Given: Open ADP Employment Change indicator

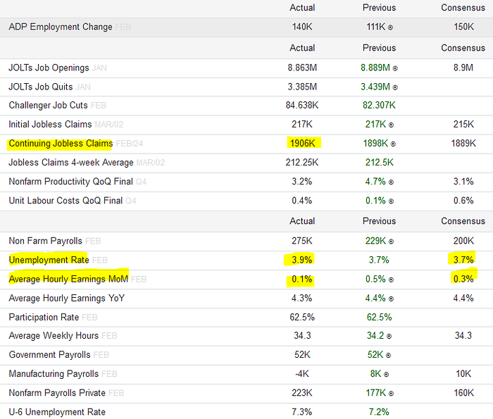Looking at the screenshot, I should point(61,27).
